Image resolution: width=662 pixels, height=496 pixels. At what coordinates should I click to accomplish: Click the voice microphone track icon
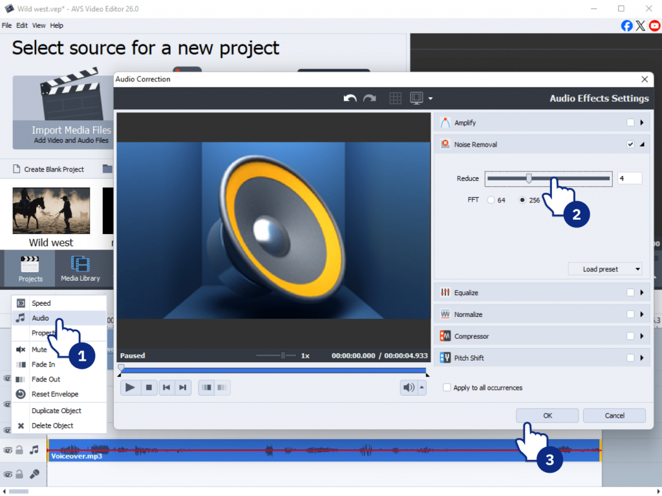tap(34, 475)
